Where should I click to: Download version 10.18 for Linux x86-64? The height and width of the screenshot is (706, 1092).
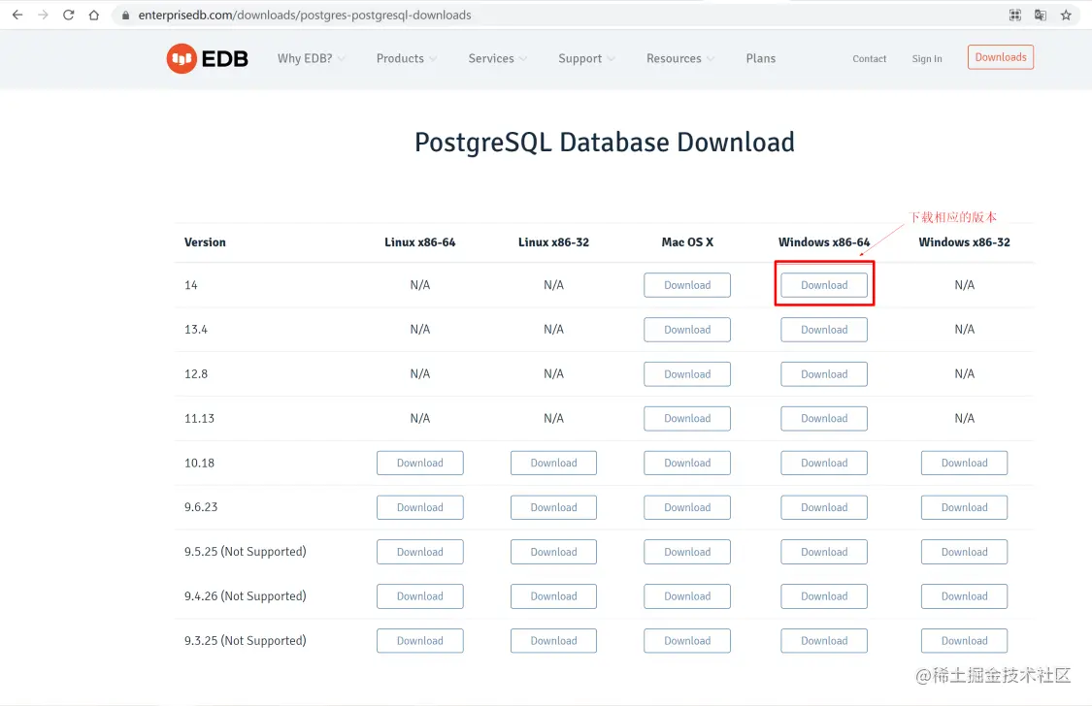pos(420,464)
